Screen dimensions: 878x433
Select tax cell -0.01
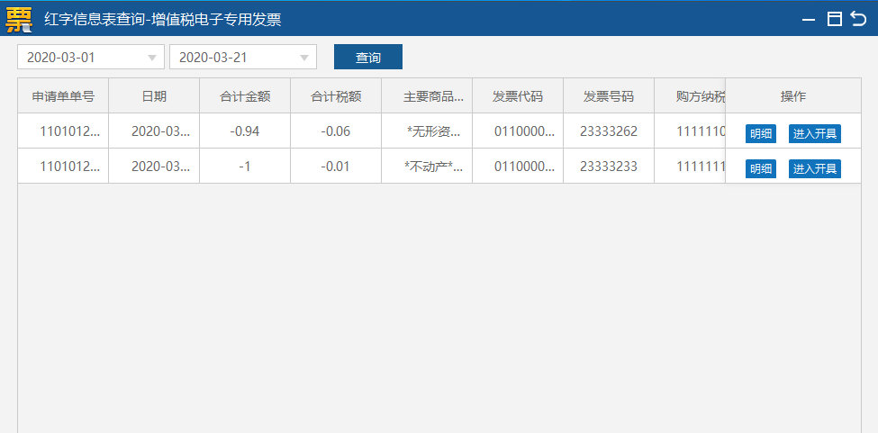[x=336, y=167]
